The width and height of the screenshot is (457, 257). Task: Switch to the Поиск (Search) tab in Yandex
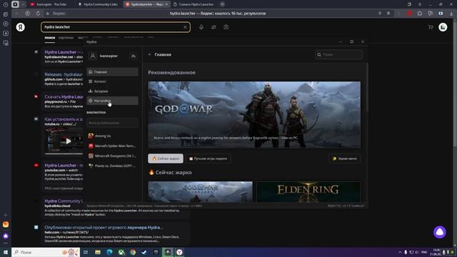click(x=50, y=38)
